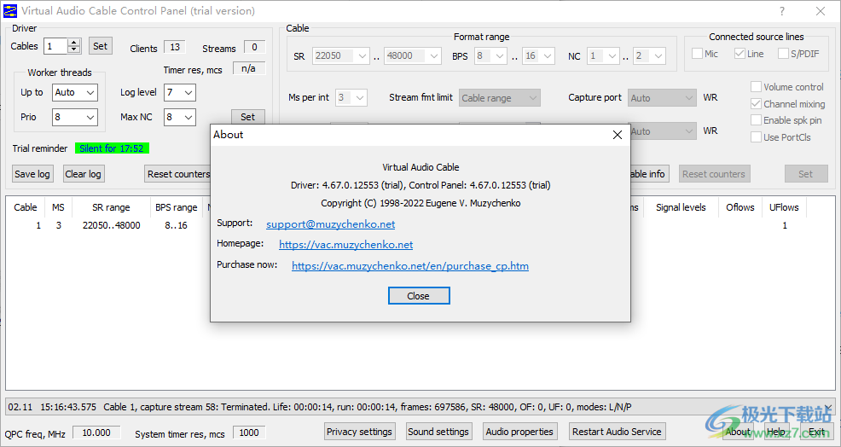The width and height of the screenshot is (841, 447).
Task: Toggle the Volume control checkbox
Action: click(756, 87)
